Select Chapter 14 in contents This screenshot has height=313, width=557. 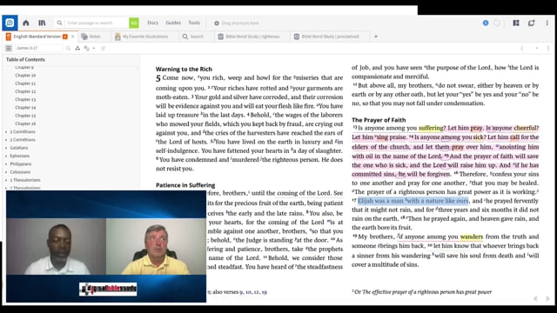pyautogui.click(x=25, y=108)
